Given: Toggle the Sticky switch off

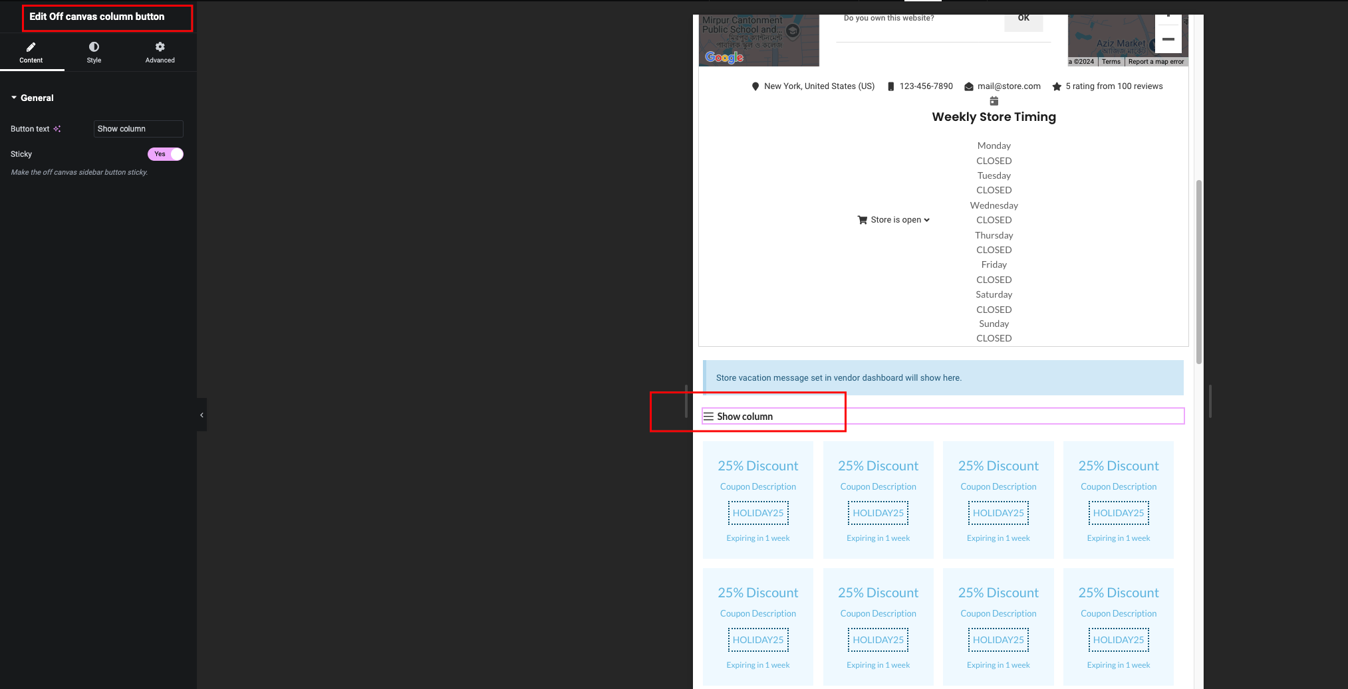Looking at the screenshot, I should (166, 154).
